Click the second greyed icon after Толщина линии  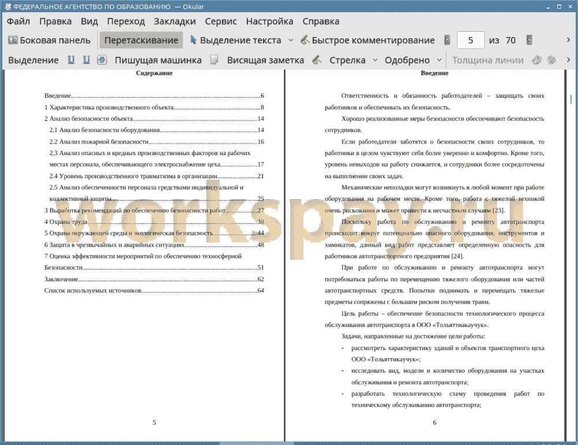point(551,60)
